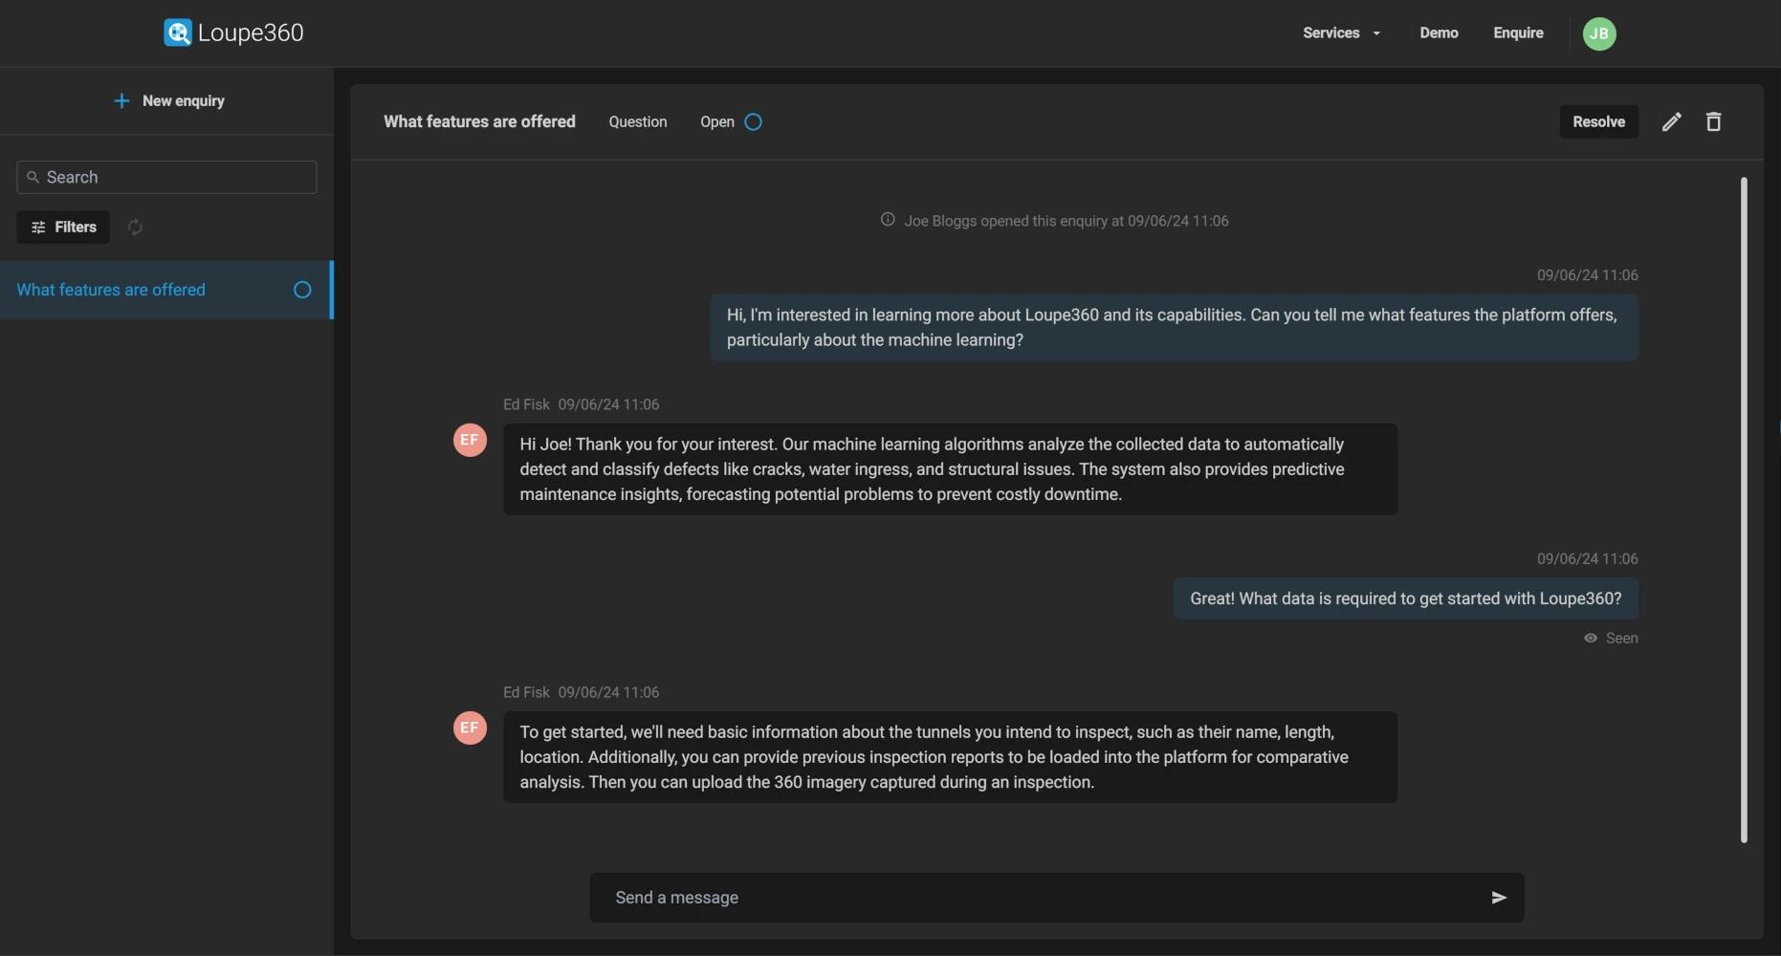Resolve the current enquiry
Image resolution: width=1781 pixels, height=956 pixels.
pos(1598,121)
